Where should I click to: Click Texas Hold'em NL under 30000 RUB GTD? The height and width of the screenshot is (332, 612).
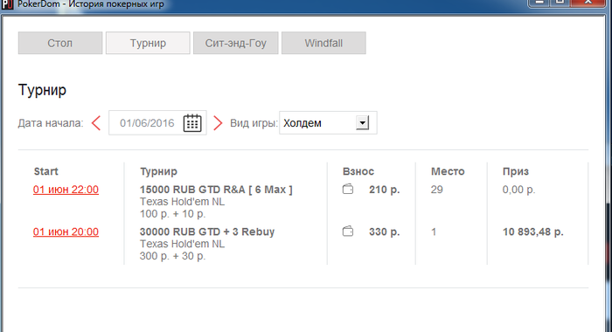(x=182, y=244)
